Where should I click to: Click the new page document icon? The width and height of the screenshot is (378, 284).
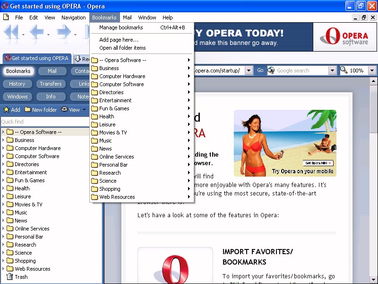coord(6,17)
